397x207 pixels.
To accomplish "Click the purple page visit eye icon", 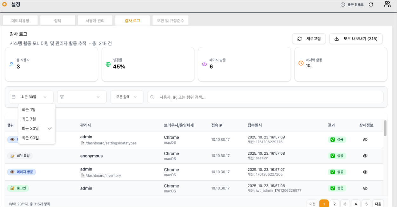I will click(205, 64).
